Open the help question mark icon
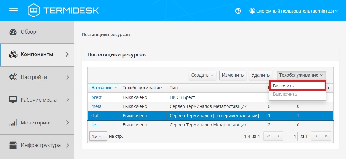Image resolution: width=346 pixels, height=159 pixels. click(238, 11)
